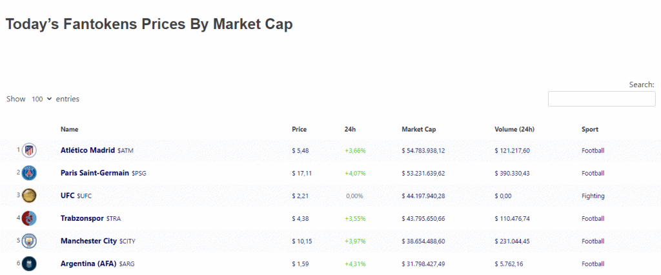Click the Manchester City crest icon
The height and width of the screenshot is (275, 661).
click(x=29, y=241)
